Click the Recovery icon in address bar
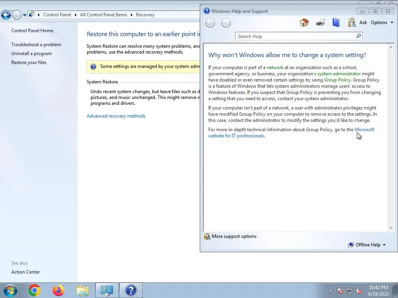Screen dimensions: 398x298 pyautogui.click(x=32, y=14)
